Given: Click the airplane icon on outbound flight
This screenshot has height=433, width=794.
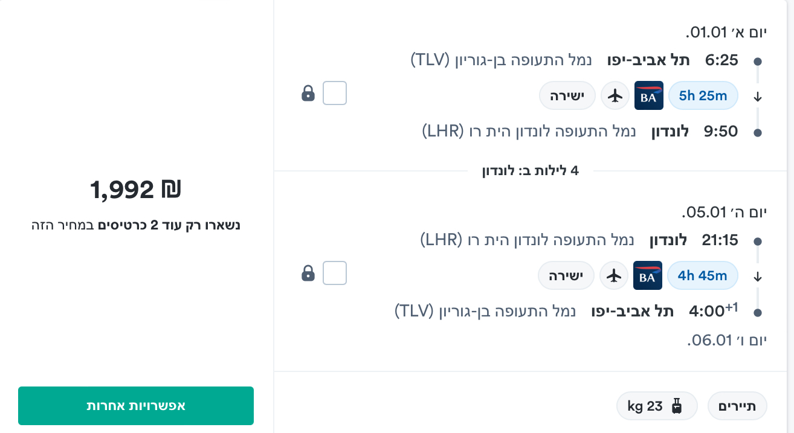Looking at the screenshot, I should pyautogui.click(x=615, y=95).
